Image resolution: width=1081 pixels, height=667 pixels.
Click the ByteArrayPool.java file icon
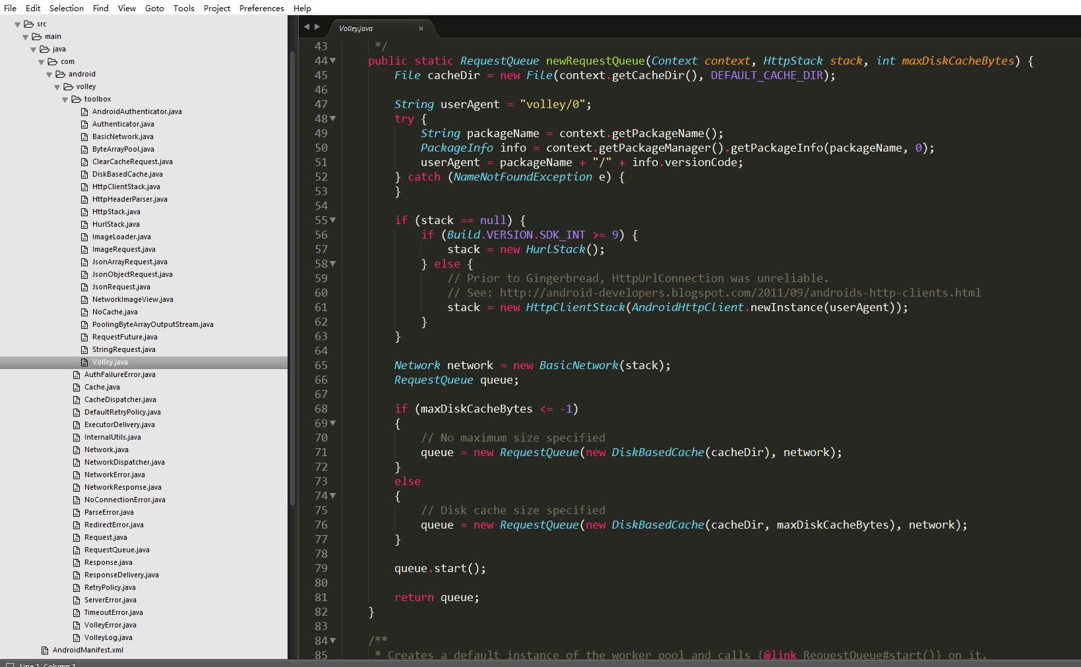[84, 150]
